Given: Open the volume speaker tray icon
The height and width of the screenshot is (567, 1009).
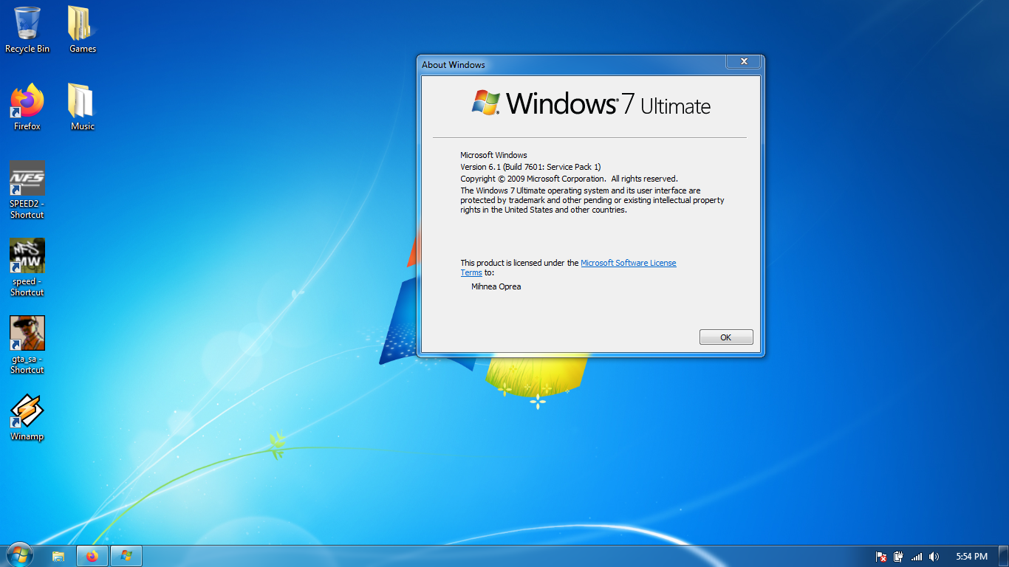Looking at the screenshot, I should [934, 557].
